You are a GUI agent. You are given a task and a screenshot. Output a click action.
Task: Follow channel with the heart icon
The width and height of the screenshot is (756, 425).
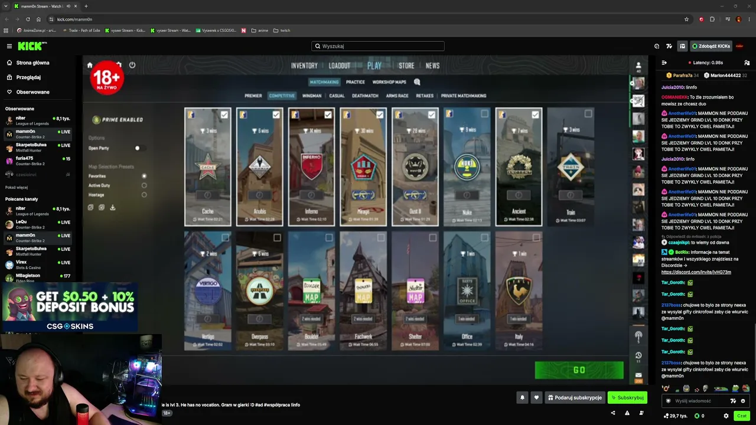[536, 398]
